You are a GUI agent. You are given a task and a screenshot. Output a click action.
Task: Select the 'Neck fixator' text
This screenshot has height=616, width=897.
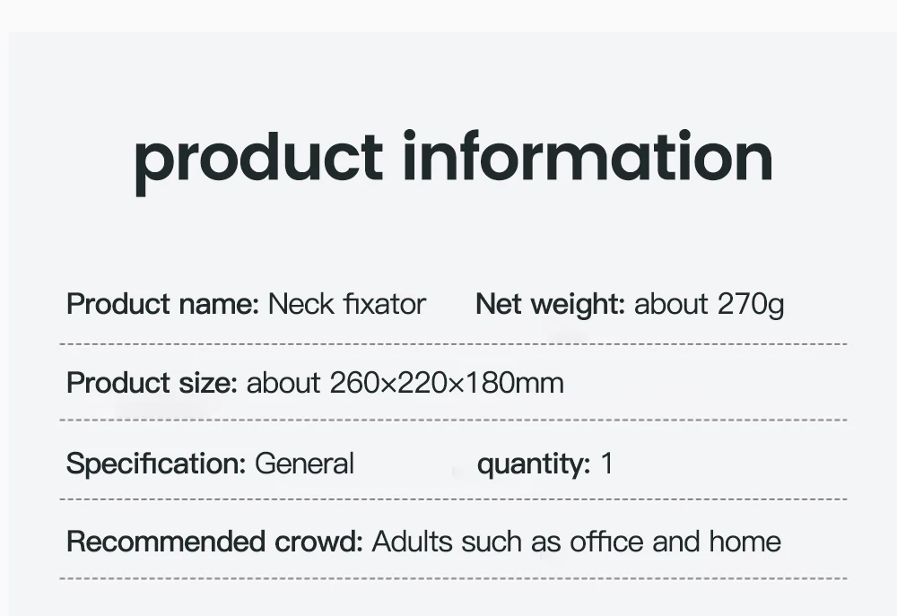(x=346, y=304)
